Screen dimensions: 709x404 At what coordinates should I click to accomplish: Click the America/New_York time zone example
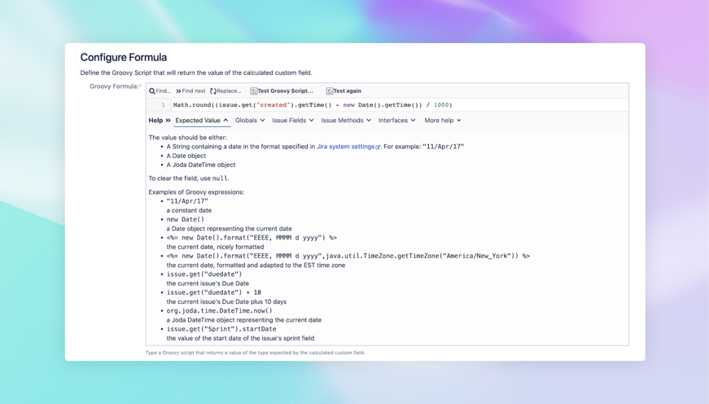(348, 256)
